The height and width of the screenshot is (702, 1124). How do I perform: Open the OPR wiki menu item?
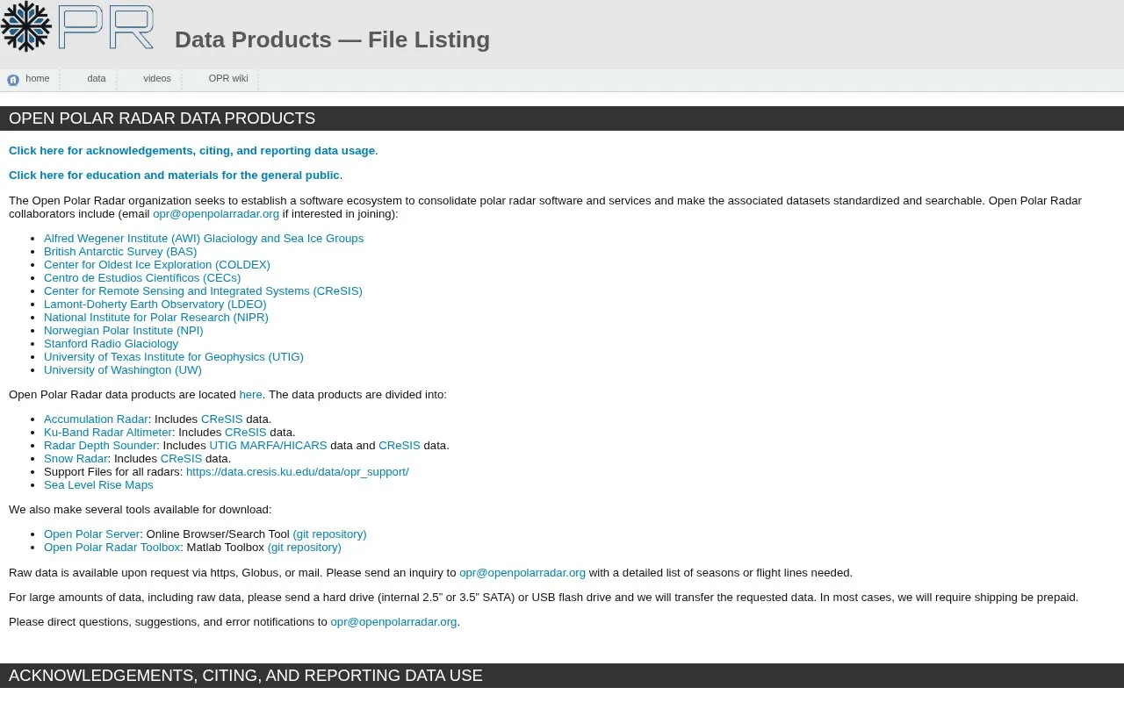coord(228,78)
